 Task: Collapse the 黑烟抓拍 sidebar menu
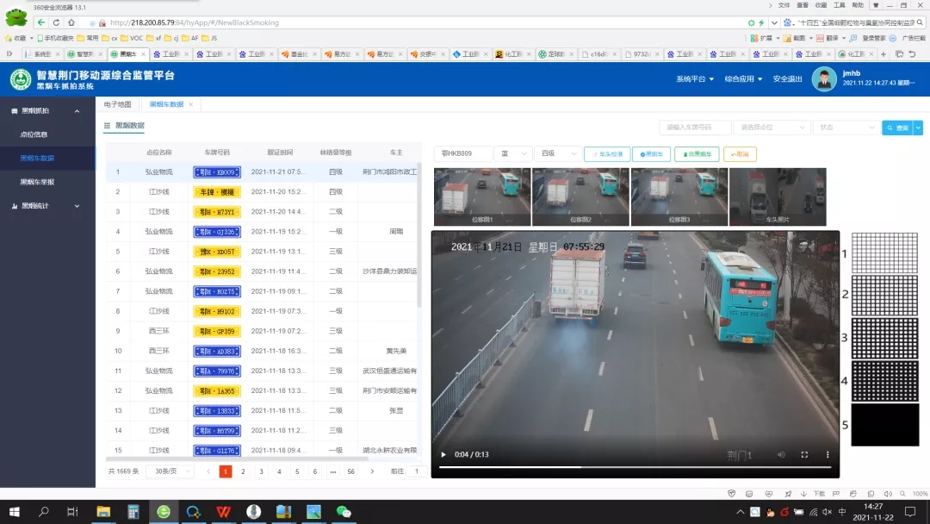tap(77, 111)
